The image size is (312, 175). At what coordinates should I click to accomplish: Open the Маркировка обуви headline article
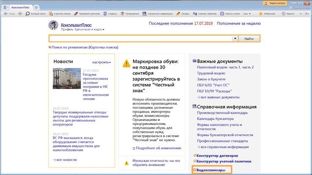pyautogui.click(x=156, y=76)
